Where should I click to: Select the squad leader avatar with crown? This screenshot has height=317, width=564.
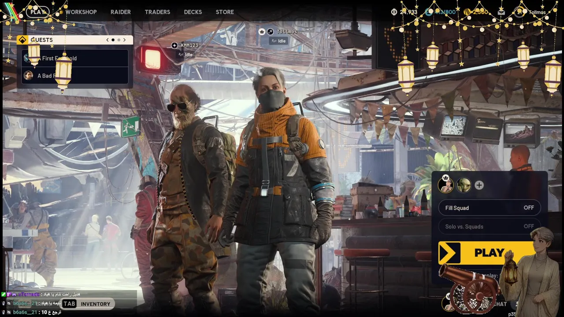(x=445, y=185)
